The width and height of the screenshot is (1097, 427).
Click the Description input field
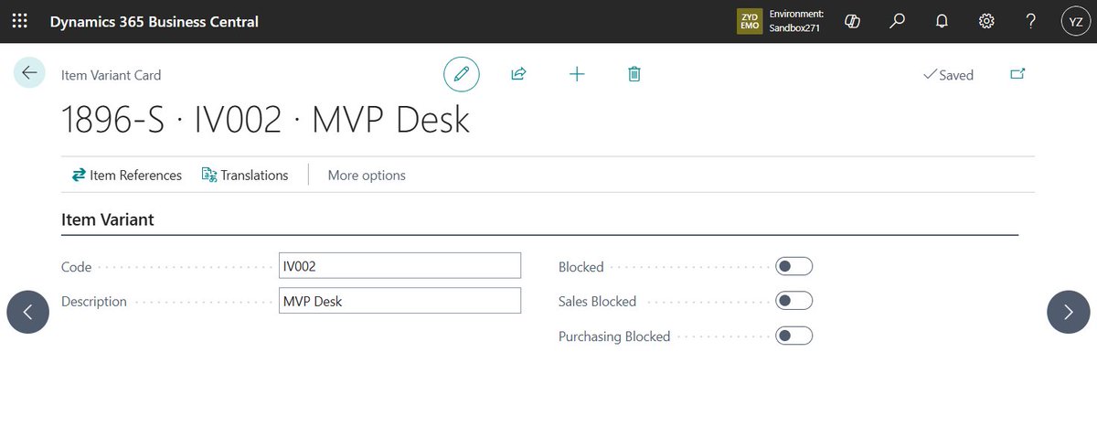pos(399,301)
